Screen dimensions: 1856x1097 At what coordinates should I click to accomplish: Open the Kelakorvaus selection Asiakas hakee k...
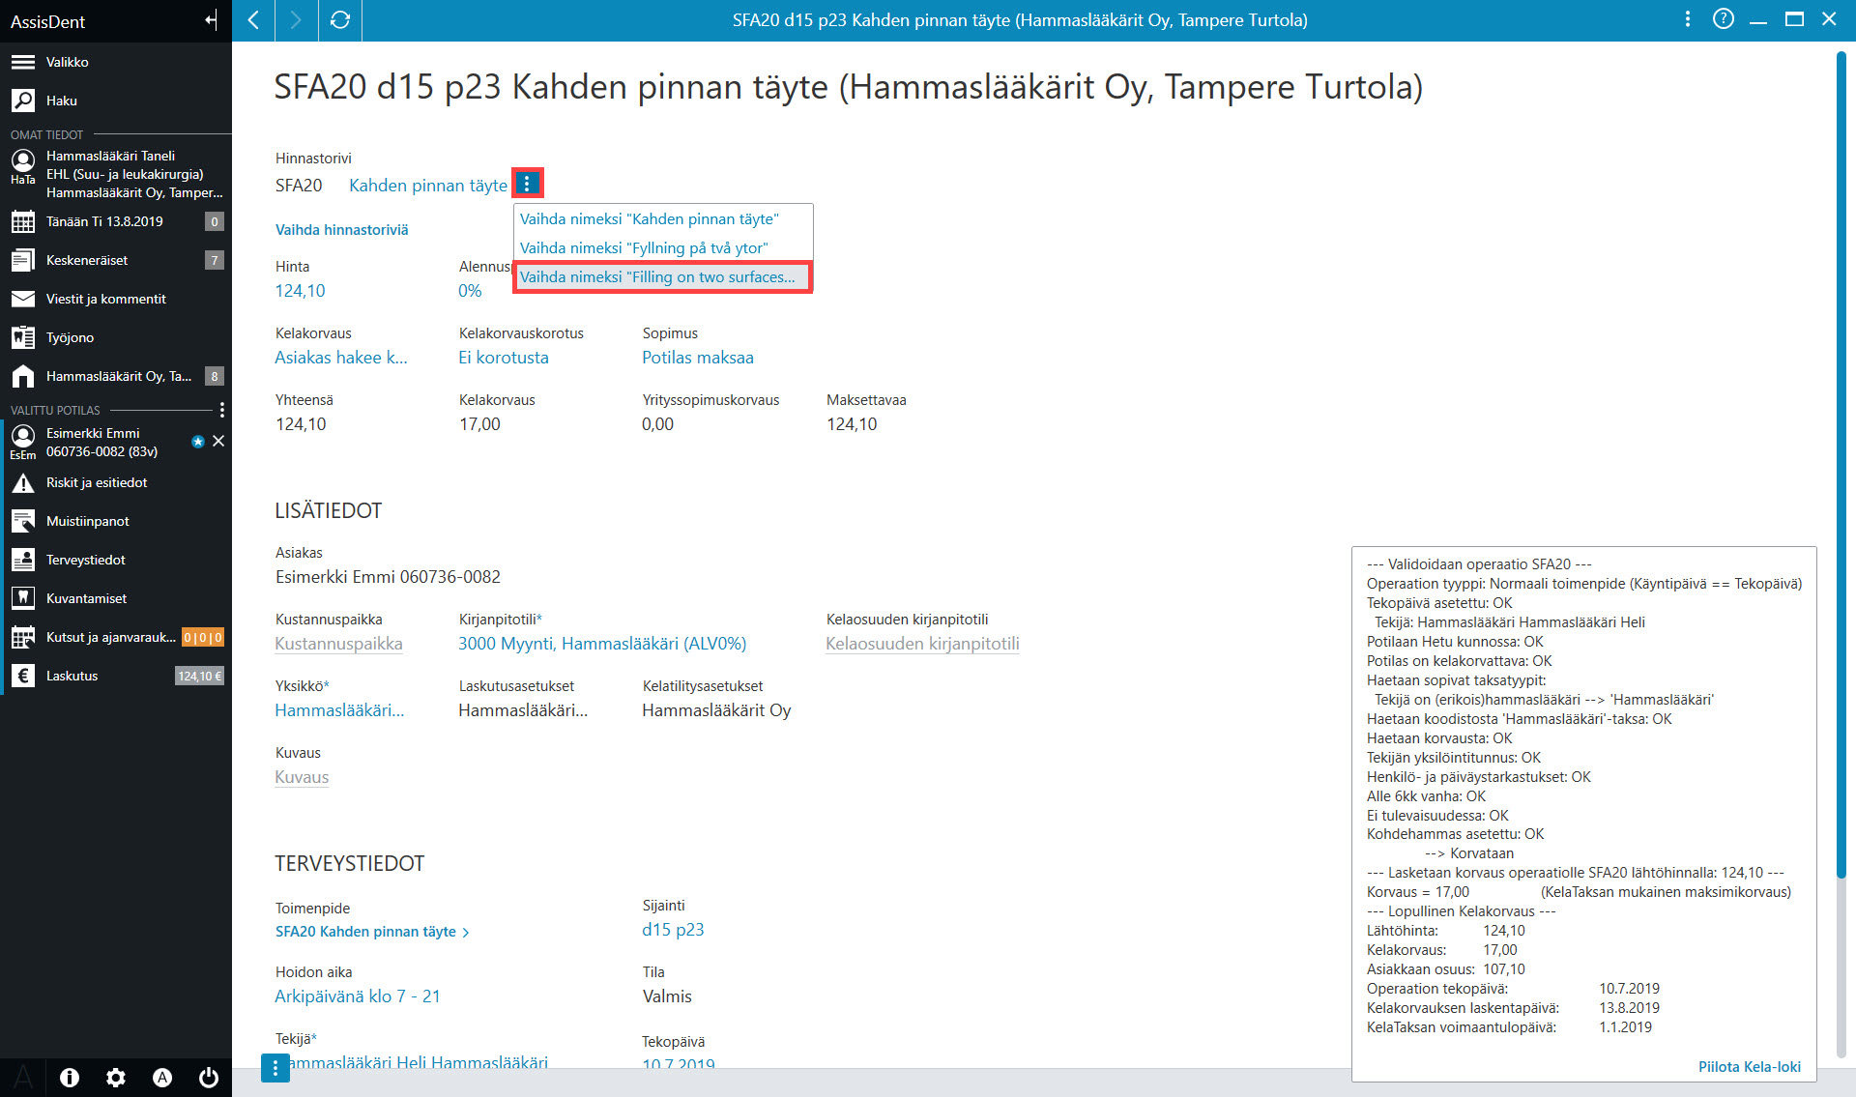point(341,358)
